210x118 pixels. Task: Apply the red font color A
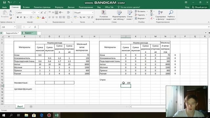(x=43, y=17)
